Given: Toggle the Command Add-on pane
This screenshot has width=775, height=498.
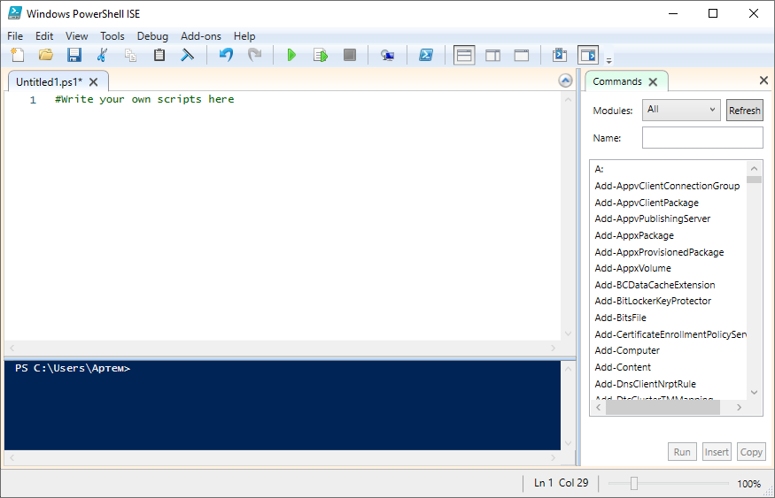Looking at the screenshot, I should 588,55.
